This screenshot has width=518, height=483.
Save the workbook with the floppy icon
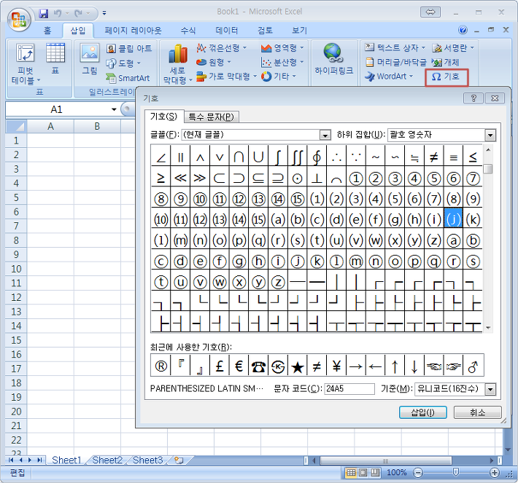(x=44, y=13)
